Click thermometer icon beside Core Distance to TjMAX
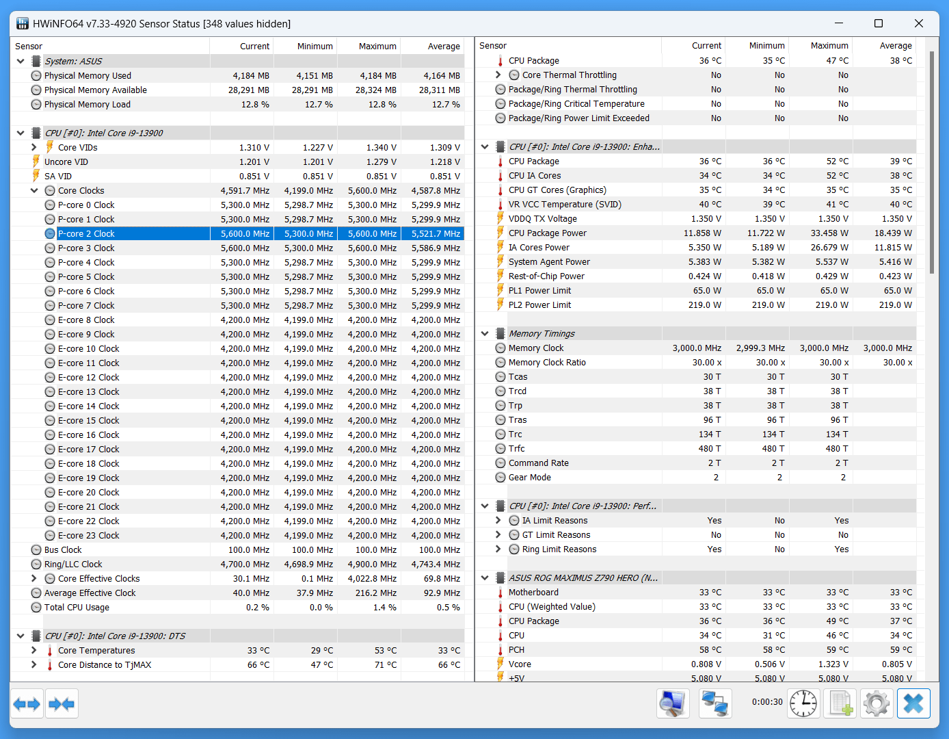This screenshot has height=739, width=949. click(50, 664)
